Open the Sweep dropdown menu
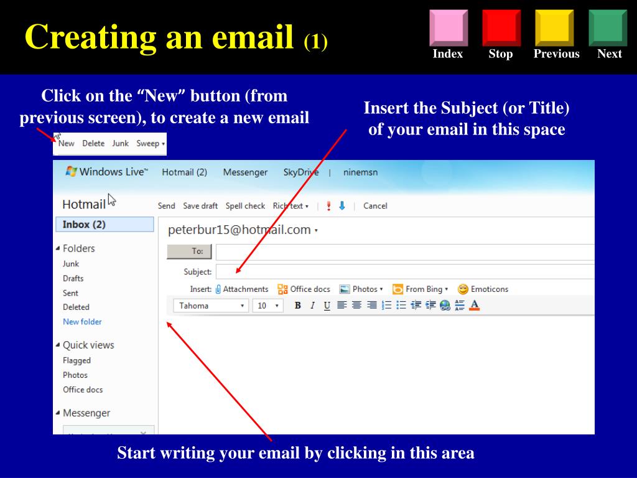The width and height of the screenshot is (637, 478). pos(151,144)
